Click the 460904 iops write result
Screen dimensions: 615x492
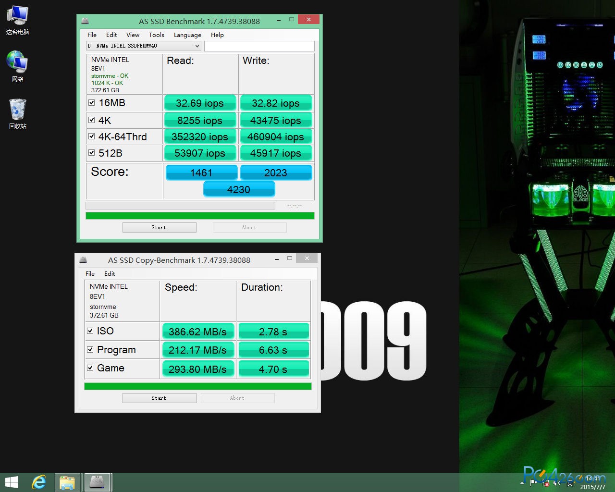point(276,136)
